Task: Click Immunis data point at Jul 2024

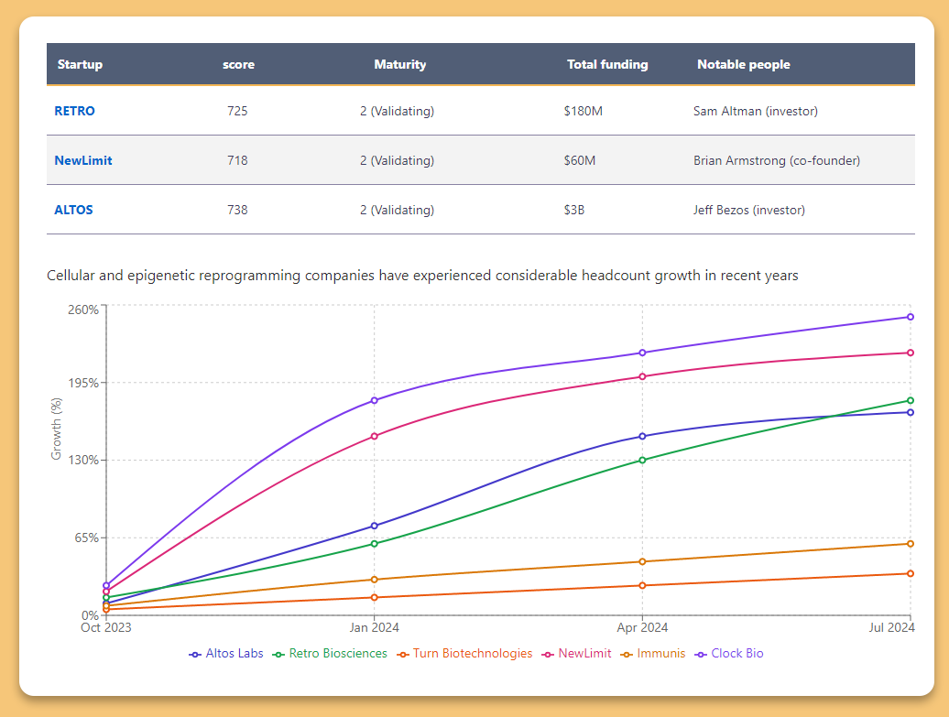Action: pos(911,544)
